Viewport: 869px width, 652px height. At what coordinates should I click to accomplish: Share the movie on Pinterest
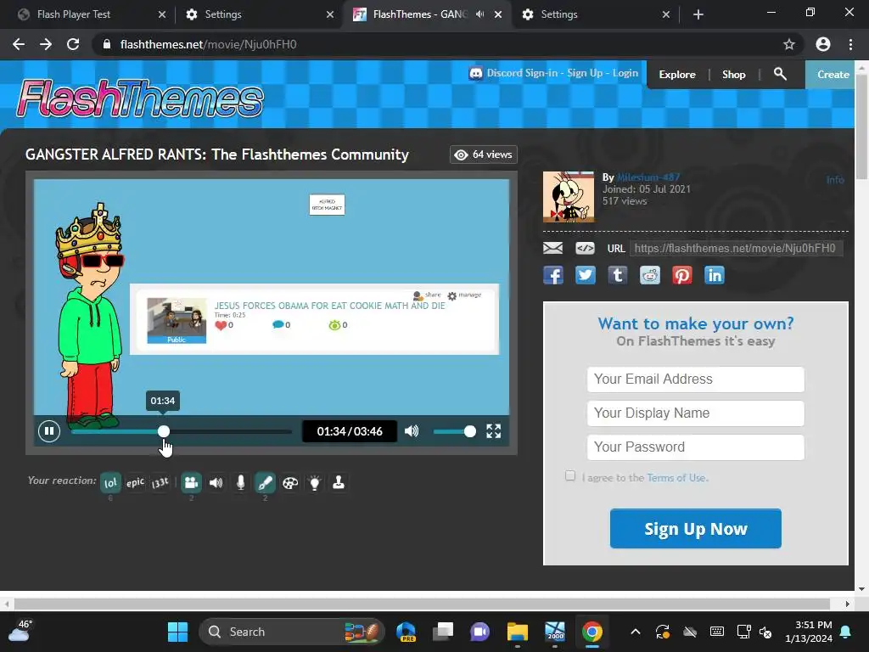[681, 275]
